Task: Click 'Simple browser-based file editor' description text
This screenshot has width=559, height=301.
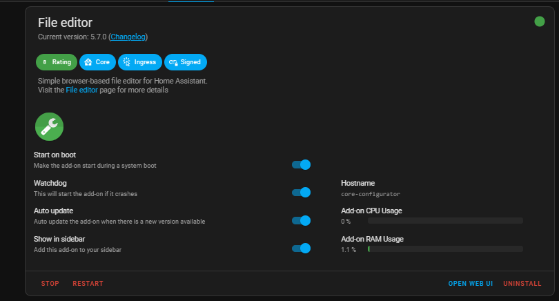Action: pos(123,81)
